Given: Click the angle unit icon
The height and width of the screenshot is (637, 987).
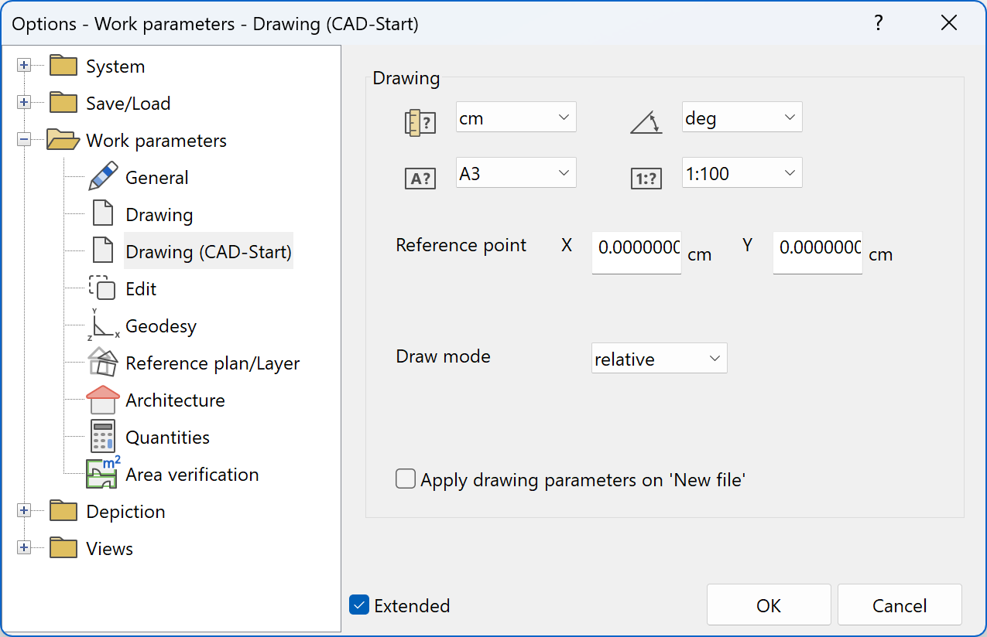Looking at the screenshot, I should (x=646, y=122).
